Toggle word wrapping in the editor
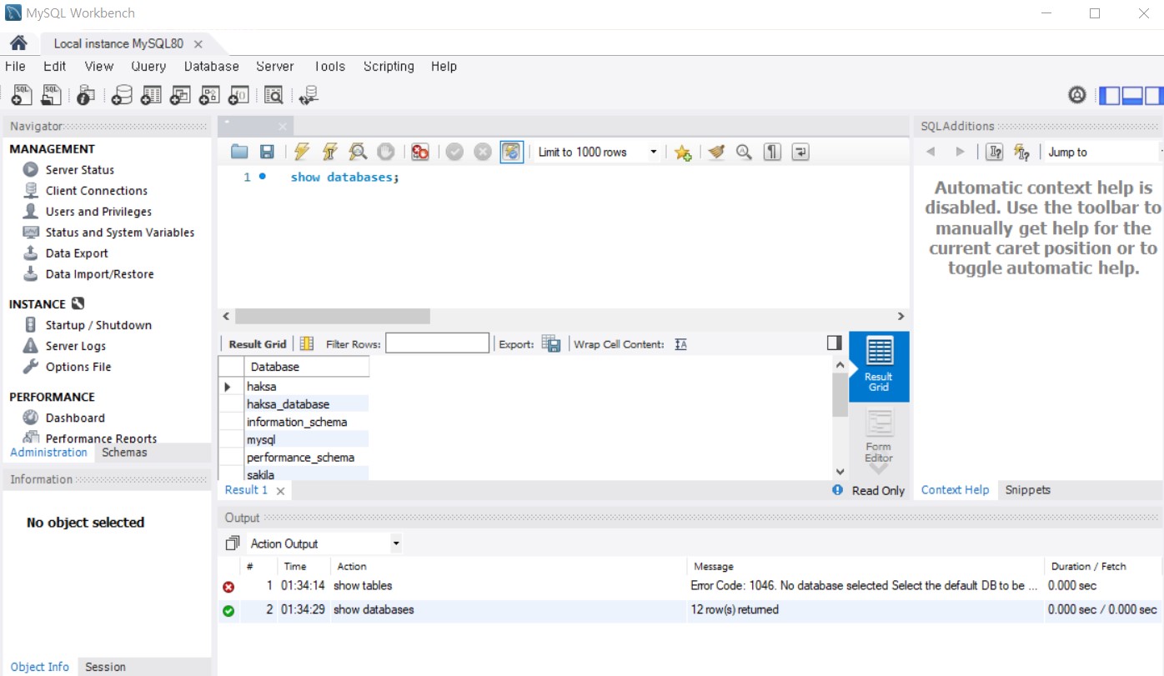The width and height of the screenshot is (1164, 676). point(800,152)
